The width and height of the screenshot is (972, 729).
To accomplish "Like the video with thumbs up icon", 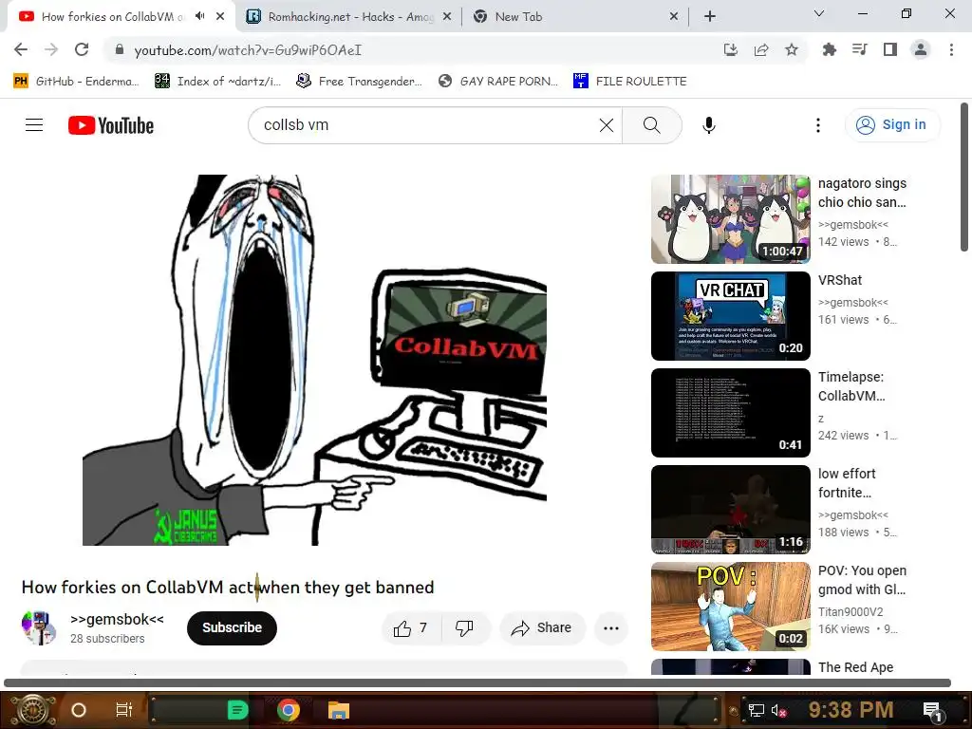I will [402, 628].
